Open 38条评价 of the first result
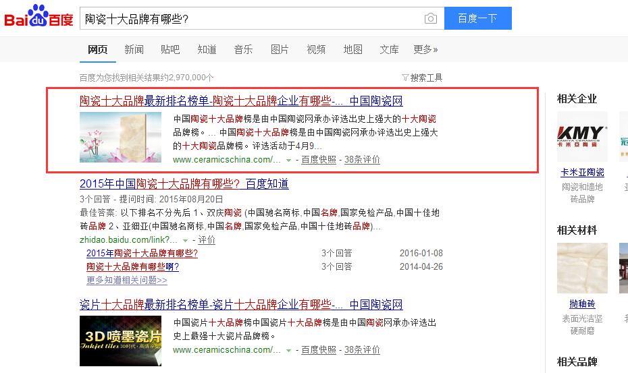 pos(362,159)
